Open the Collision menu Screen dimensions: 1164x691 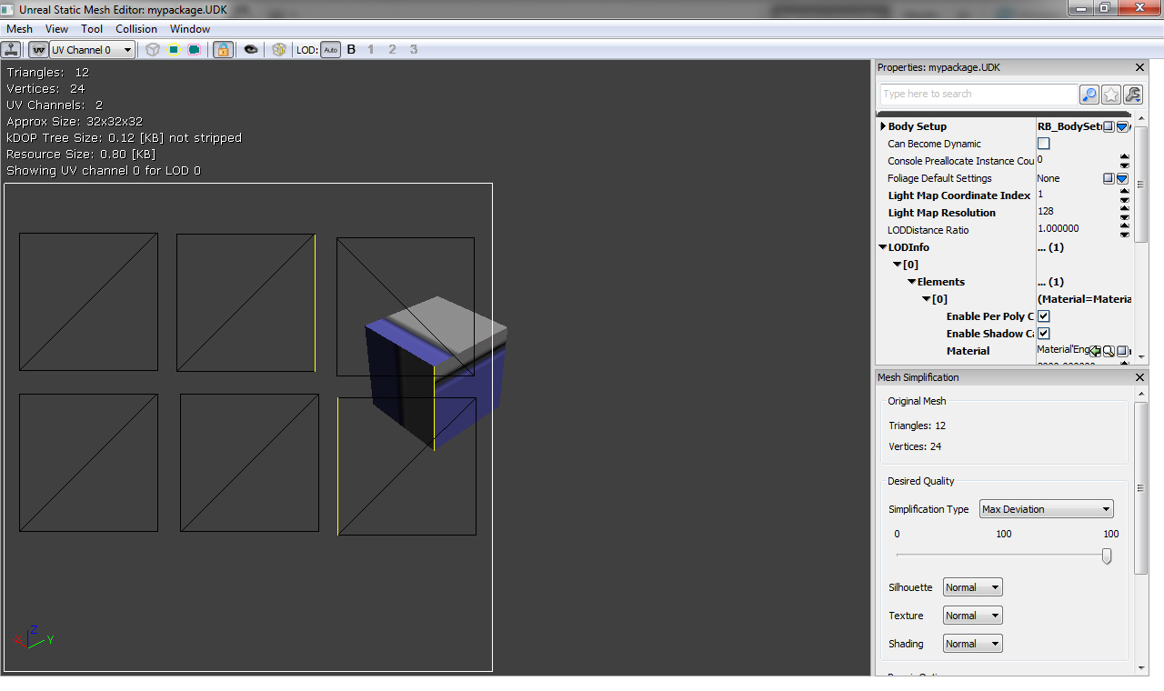tap(136, 29)
